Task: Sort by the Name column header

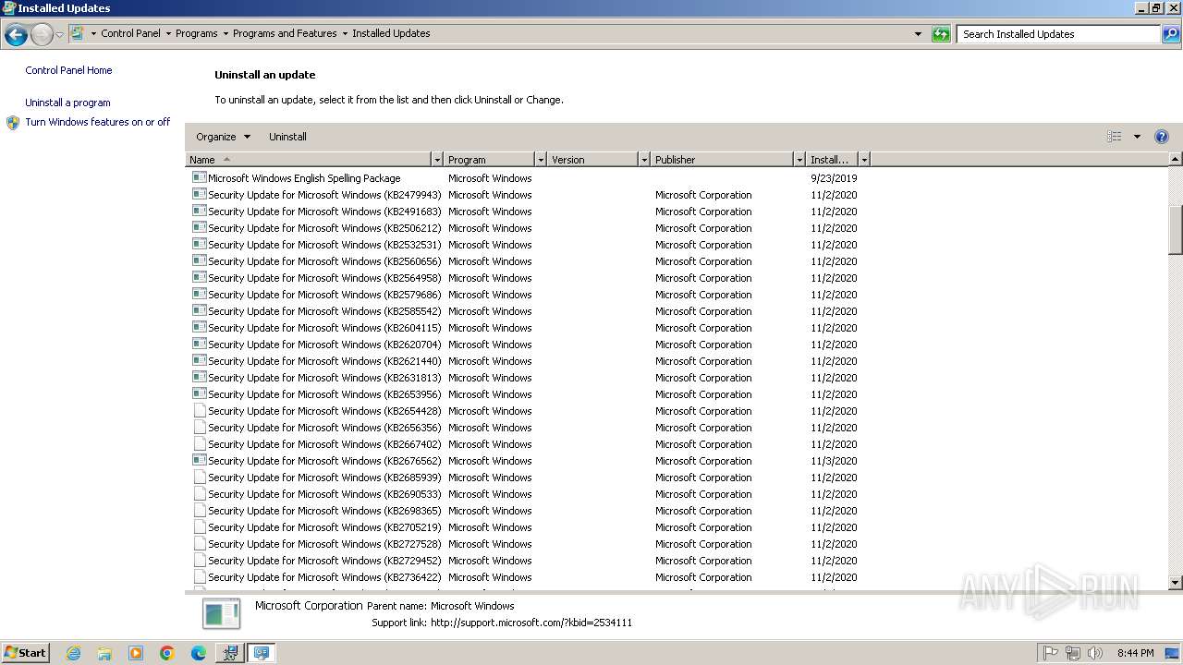Action: pyautogui.click(x=309, y=160)
